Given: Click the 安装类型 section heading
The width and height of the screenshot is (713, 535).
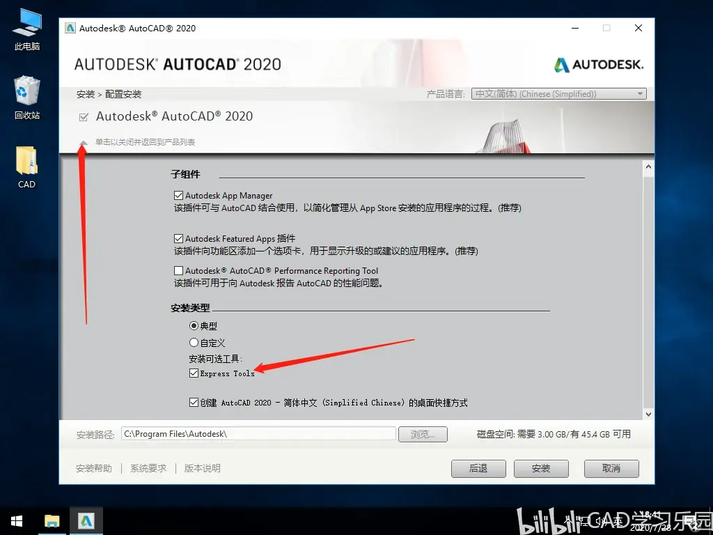Looking at the screenshot, I should tap(190, 308).
